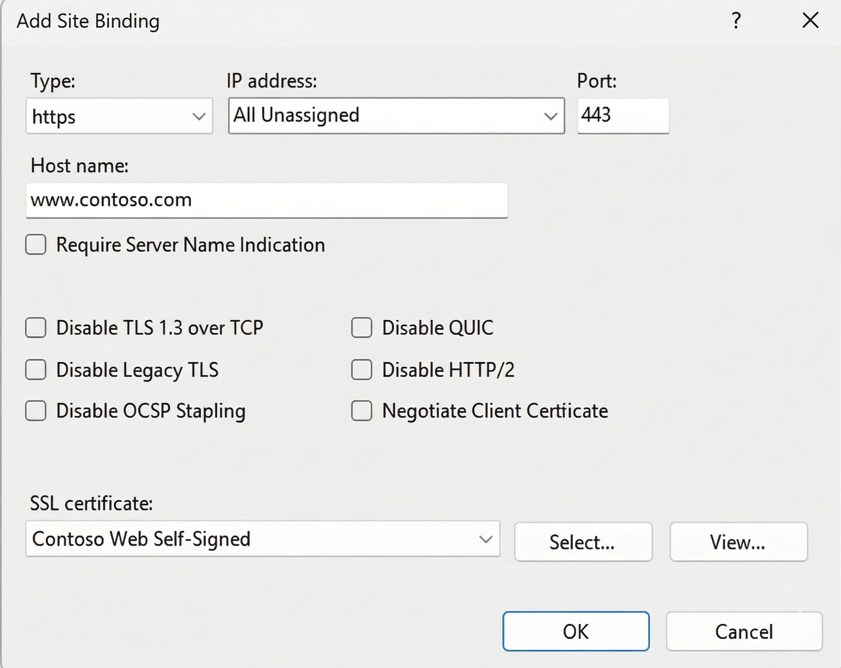Turn on Negotiate Client Certificate
The image size is (841, 668).
362,411
